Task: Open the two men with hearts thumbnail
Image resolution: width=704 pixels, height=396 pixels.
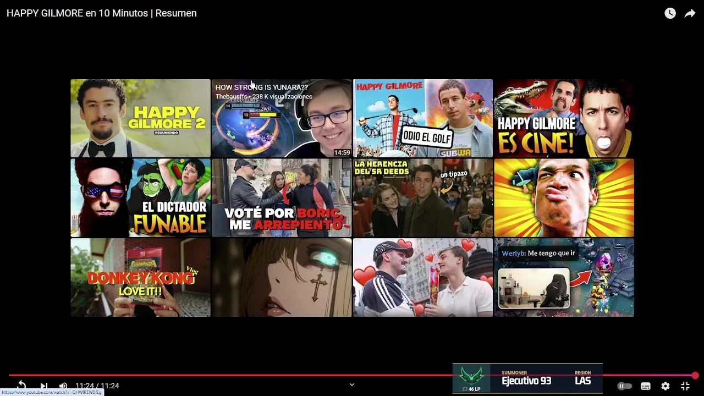Action: pos(423,277)
